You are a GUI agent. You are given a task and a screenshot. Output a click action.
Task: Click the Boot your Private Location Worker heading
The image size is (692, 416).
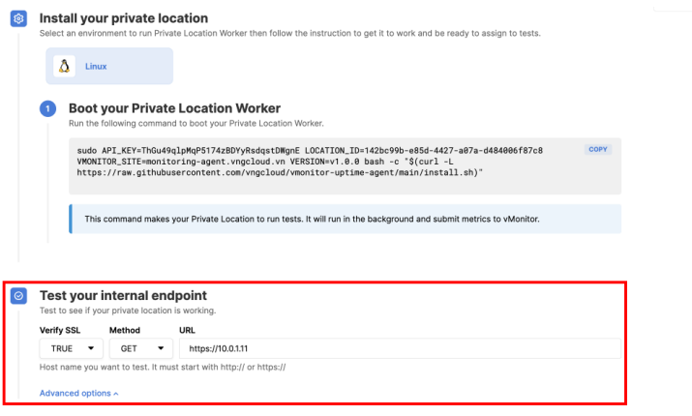coord(174,108)
